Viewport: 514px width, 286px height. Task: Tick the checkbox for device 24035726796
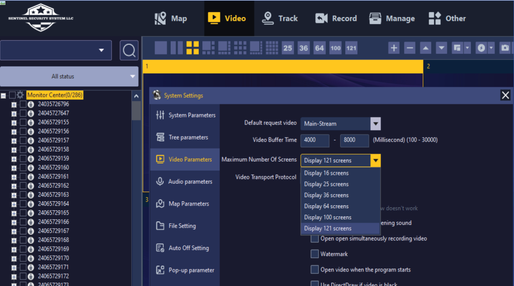[x=23, y=104]
